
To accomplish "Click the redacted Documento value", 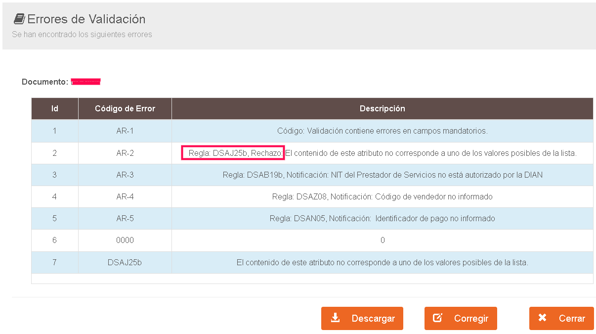I will coord(86,82).
